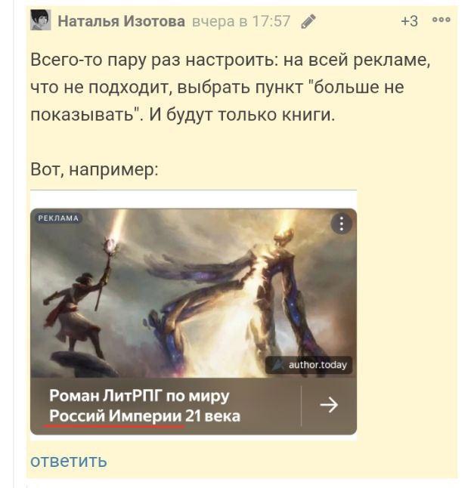Screen dimensions: 471x488
Task: Click the text 'Вот, например:'
Action: [x=95, y=170]
